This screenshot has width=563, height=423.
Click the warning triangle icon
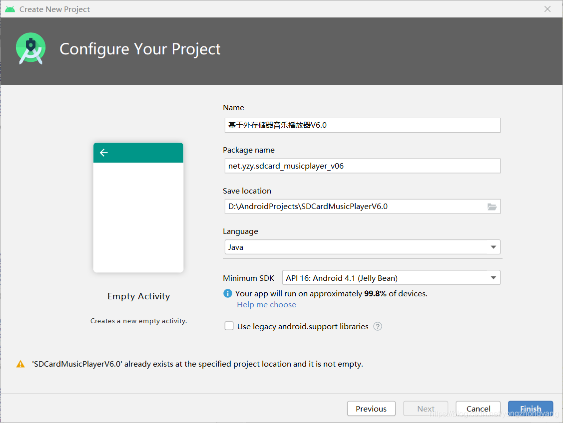[x=20, y=364]
